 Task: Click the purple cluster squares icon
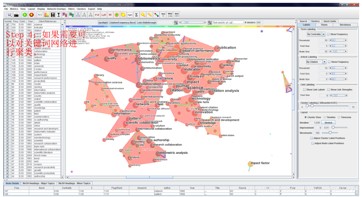(x=65, y=15)
